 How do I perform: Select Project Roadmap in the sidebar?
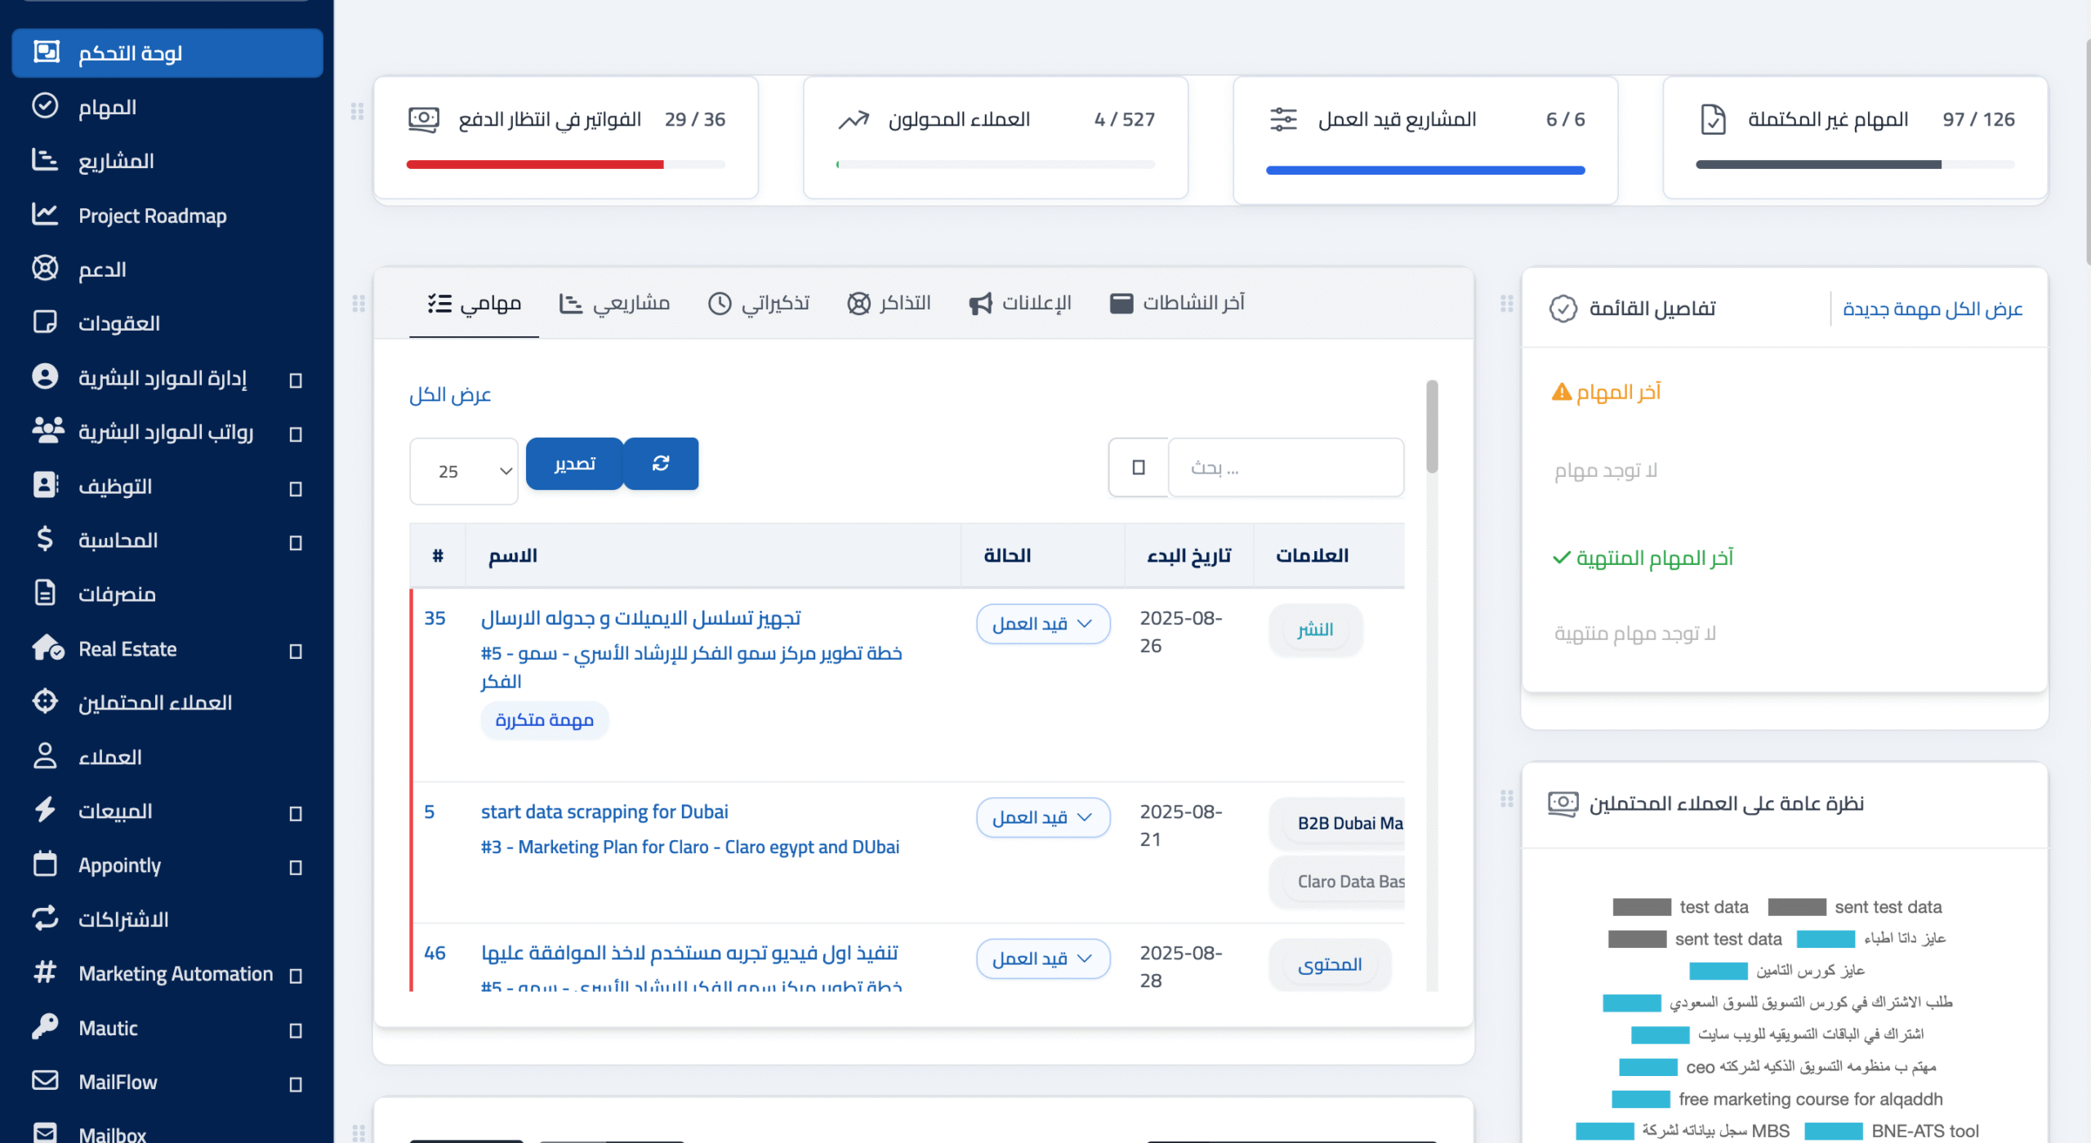pos(152,215)
